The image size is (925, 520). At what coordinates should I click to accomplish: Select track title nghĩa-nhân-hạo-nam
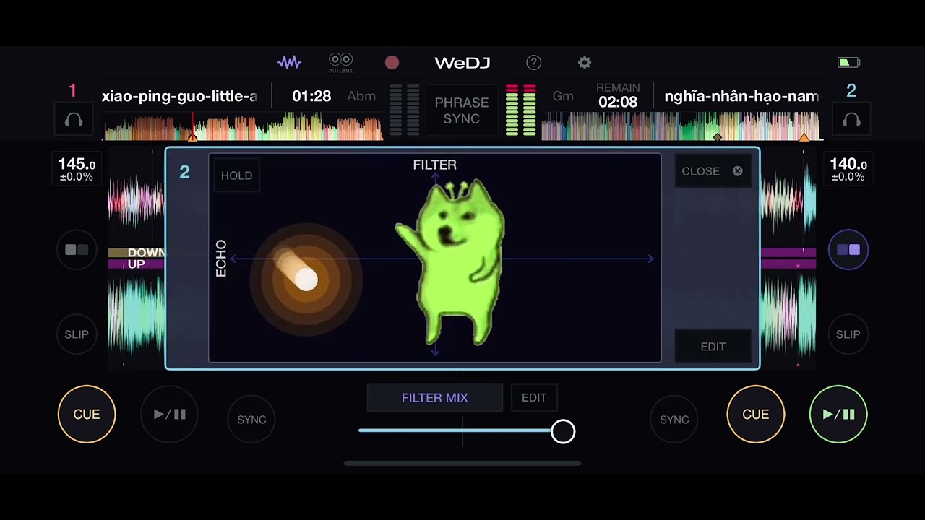pos(742,96)
